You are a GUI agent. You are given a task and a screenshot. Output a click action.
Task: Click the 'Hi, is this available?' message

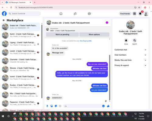click(x=60, y=48)
